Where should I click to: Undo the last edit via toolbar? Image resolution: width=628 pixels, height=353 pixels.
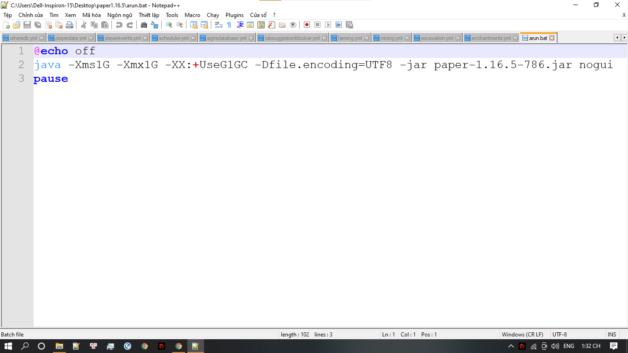(119, 25)
